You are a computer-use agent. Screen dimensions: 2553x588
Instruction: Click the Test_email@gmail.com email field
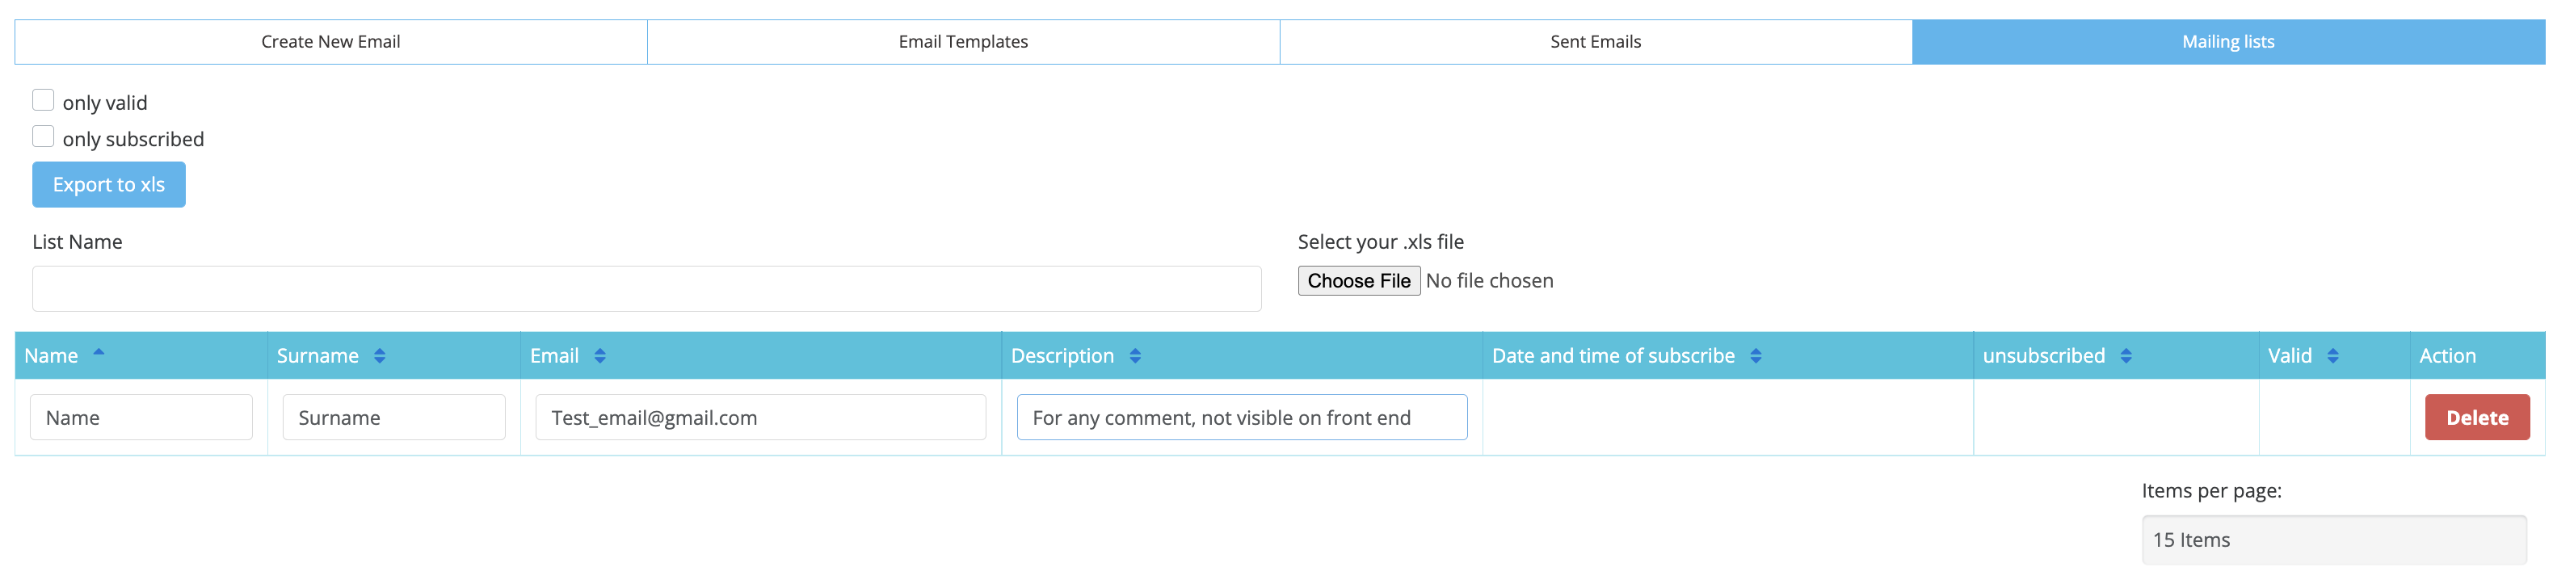760,418
